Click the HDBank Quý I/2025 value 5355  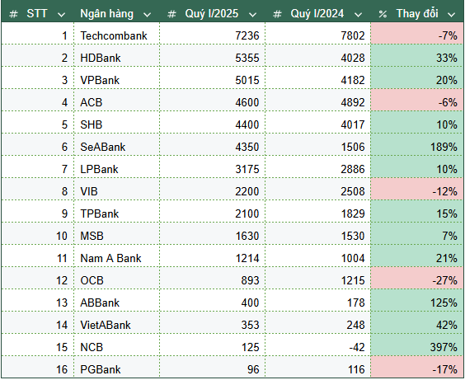tap(213, 58)
